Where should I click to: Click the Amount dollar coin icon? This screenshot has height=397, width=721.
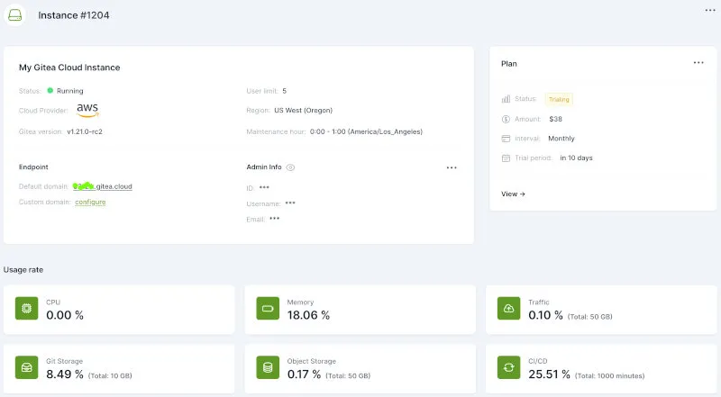(x=506, y=119)
